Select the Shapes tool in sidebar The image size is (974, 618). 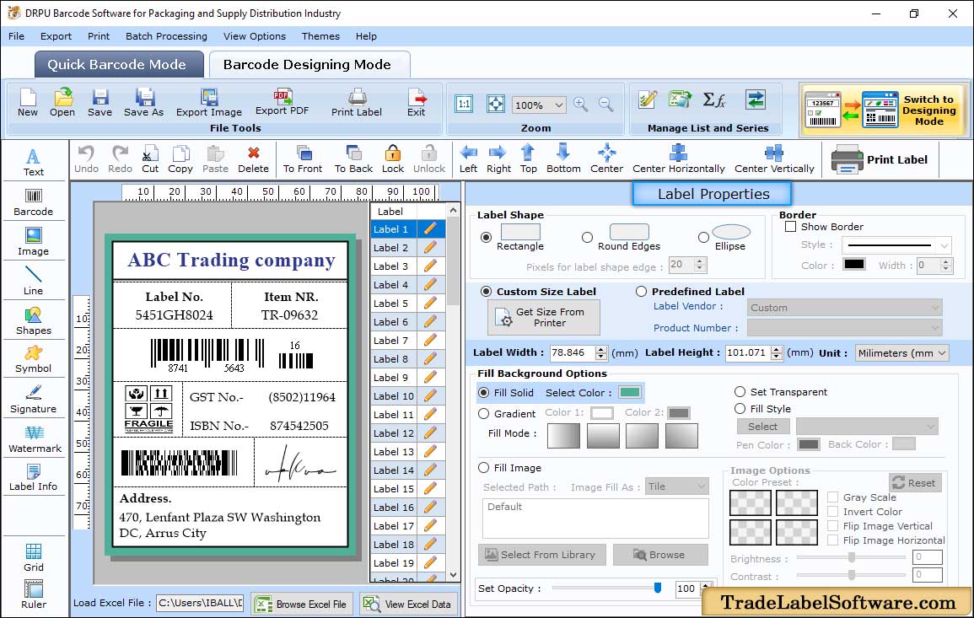(x=34, y=321)
